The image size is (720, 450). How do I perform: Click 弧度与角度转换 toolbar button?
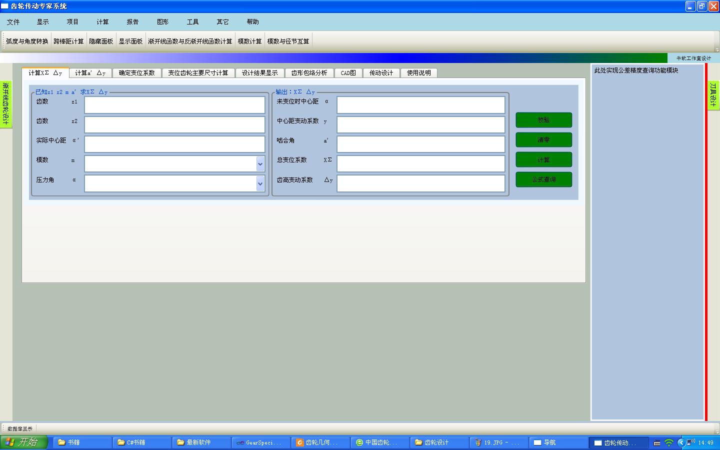click(x=27, y=41)
